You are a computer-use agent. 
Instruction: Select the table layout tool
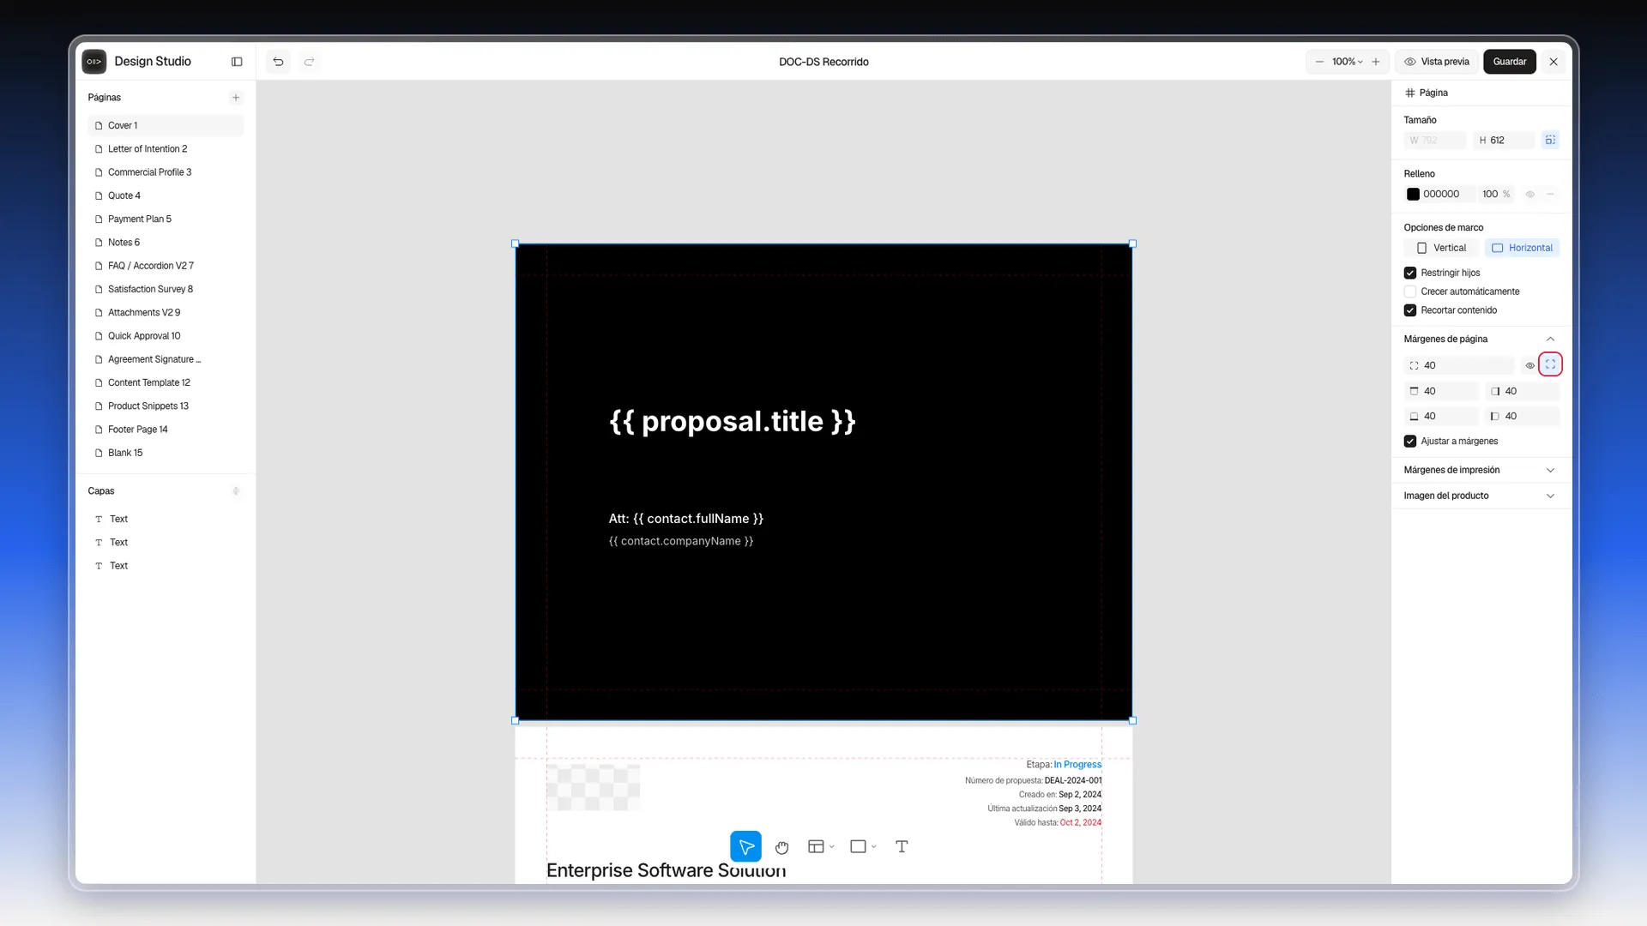tap(816, 846)
